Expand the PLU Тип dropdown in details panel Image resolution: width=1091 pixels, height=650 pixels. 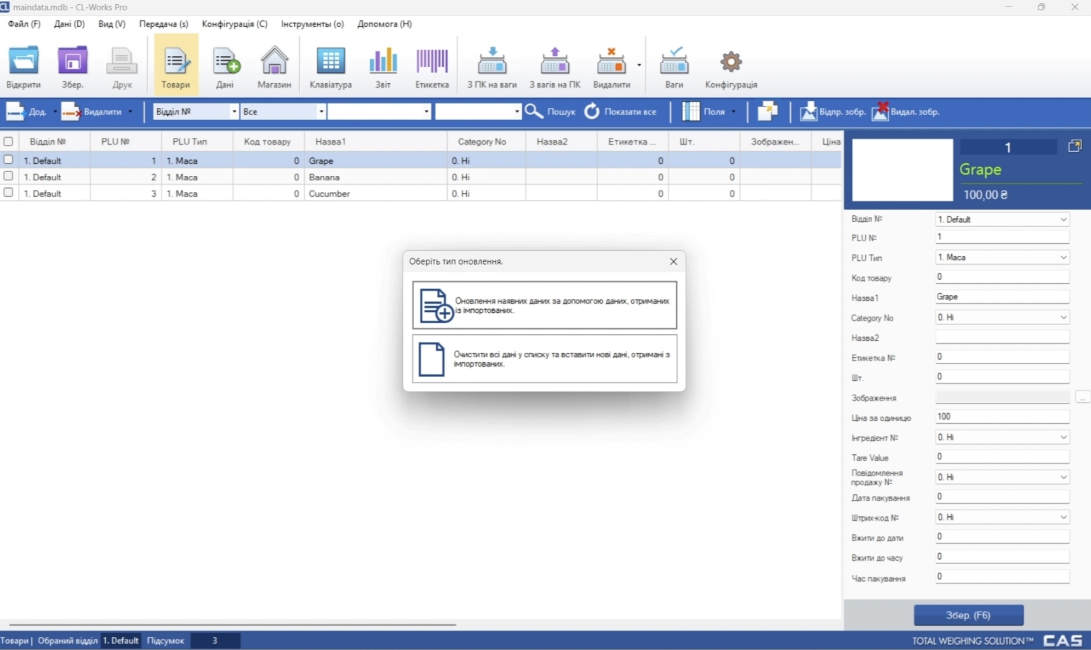[x=1063, y=258]
